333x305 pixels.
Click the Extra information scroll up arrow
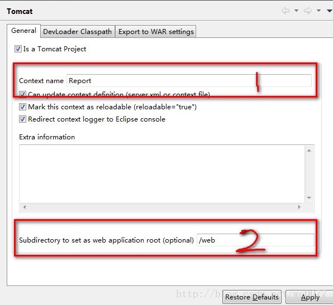coord(309,151)
